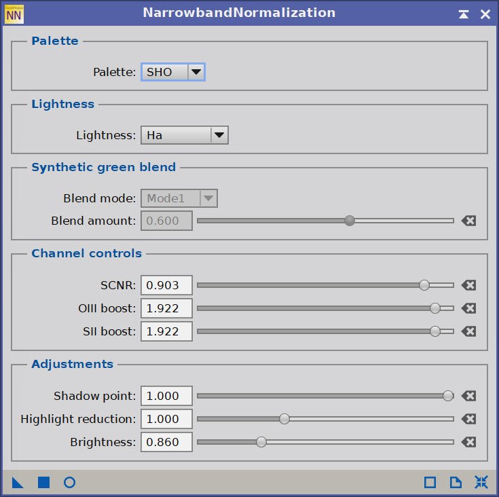Shade the window with title bar arrow
The width and height of the screenshot is (499, 497).
click(463, 14)
